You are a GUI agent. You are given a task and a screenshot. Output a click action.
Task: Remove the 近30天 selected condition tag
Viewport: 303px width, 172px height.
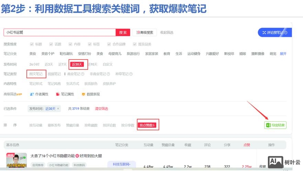point(58,109)
